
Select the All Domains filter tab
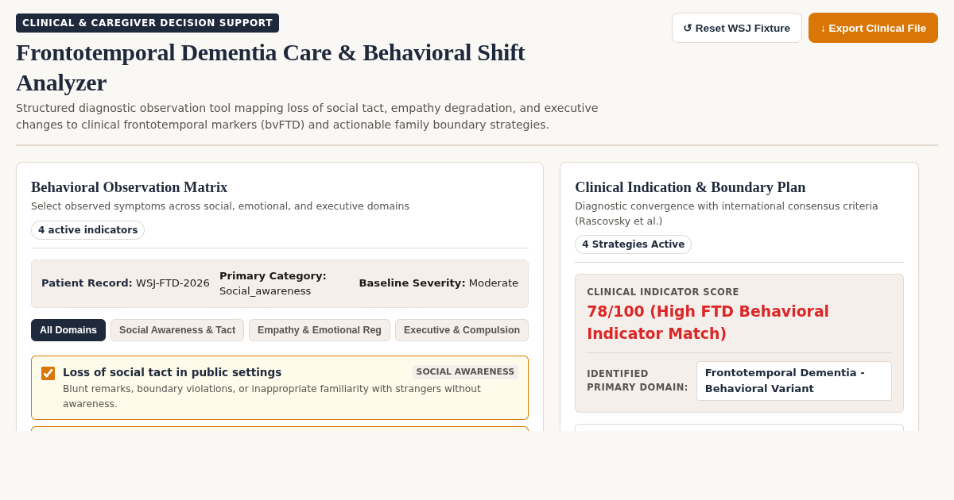pos(68,330)
